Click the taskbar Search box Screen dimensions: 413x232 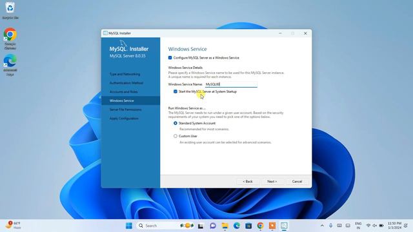click(165, 226)
